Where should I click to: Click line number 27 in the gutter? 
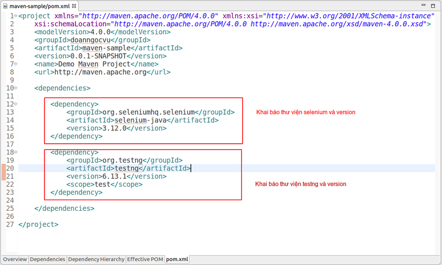10,225
